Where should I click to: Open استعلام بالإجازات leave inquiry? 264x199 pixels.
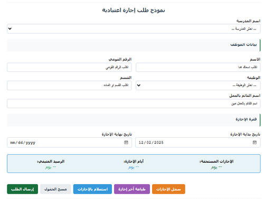tap(92, 189)
